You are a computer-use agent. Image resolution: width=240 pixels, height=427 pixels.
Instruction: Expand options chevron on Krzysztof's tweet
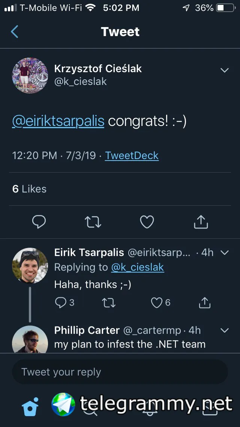pyautogui.click(x=225, y=70)
